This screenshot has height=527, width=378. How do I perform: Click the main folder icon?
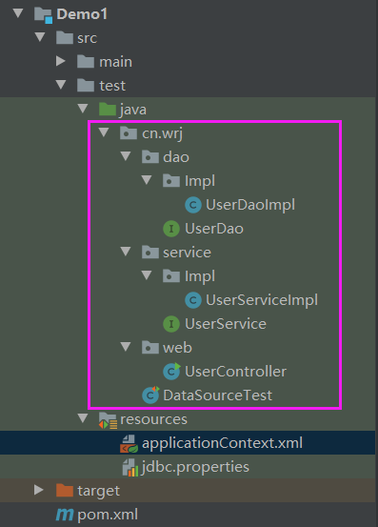pos(86,62)
